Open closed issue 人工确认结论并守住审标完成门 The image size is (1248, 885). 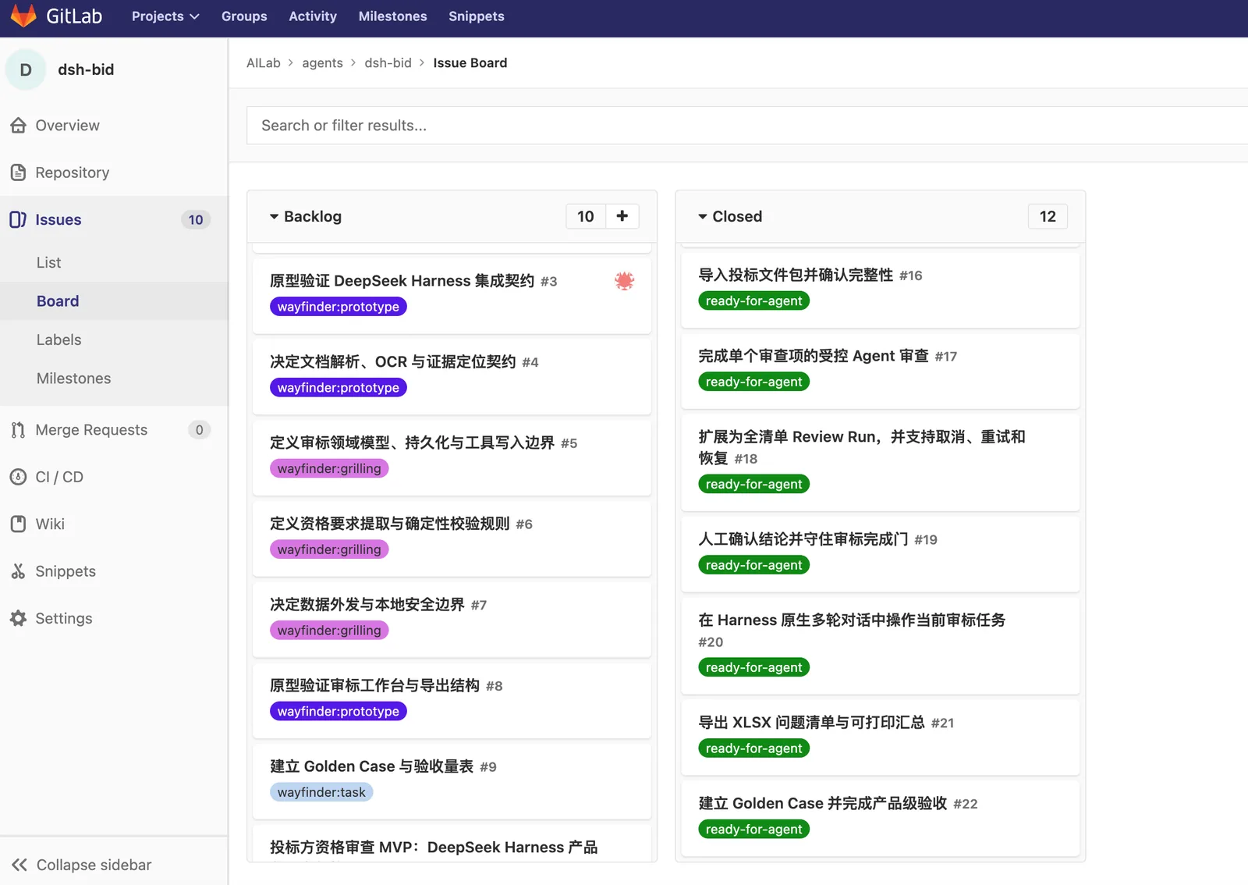pos(803,539)
